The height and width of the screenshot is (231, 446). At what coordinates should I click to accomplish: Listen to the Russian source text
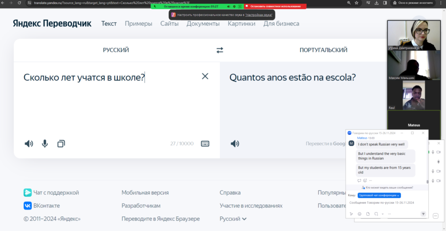tap(29, 144)
